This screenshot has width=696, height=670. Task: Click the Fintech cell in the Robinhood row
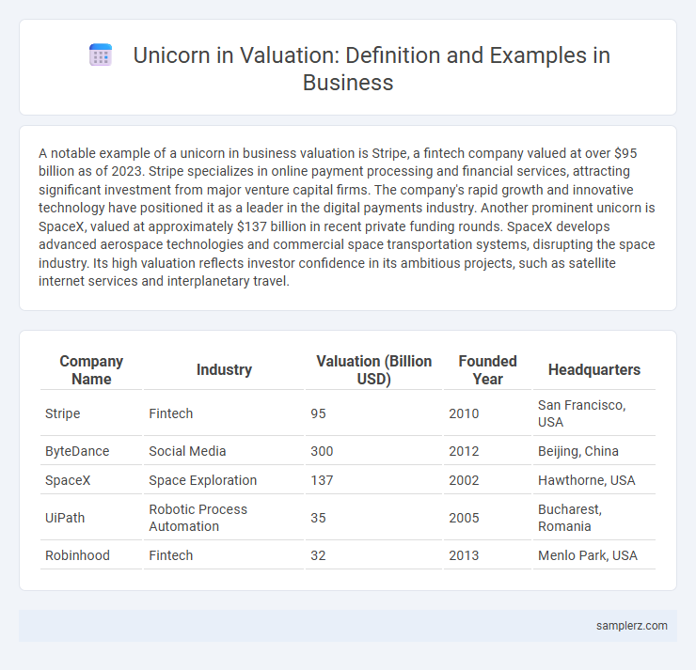coord(224,555)
